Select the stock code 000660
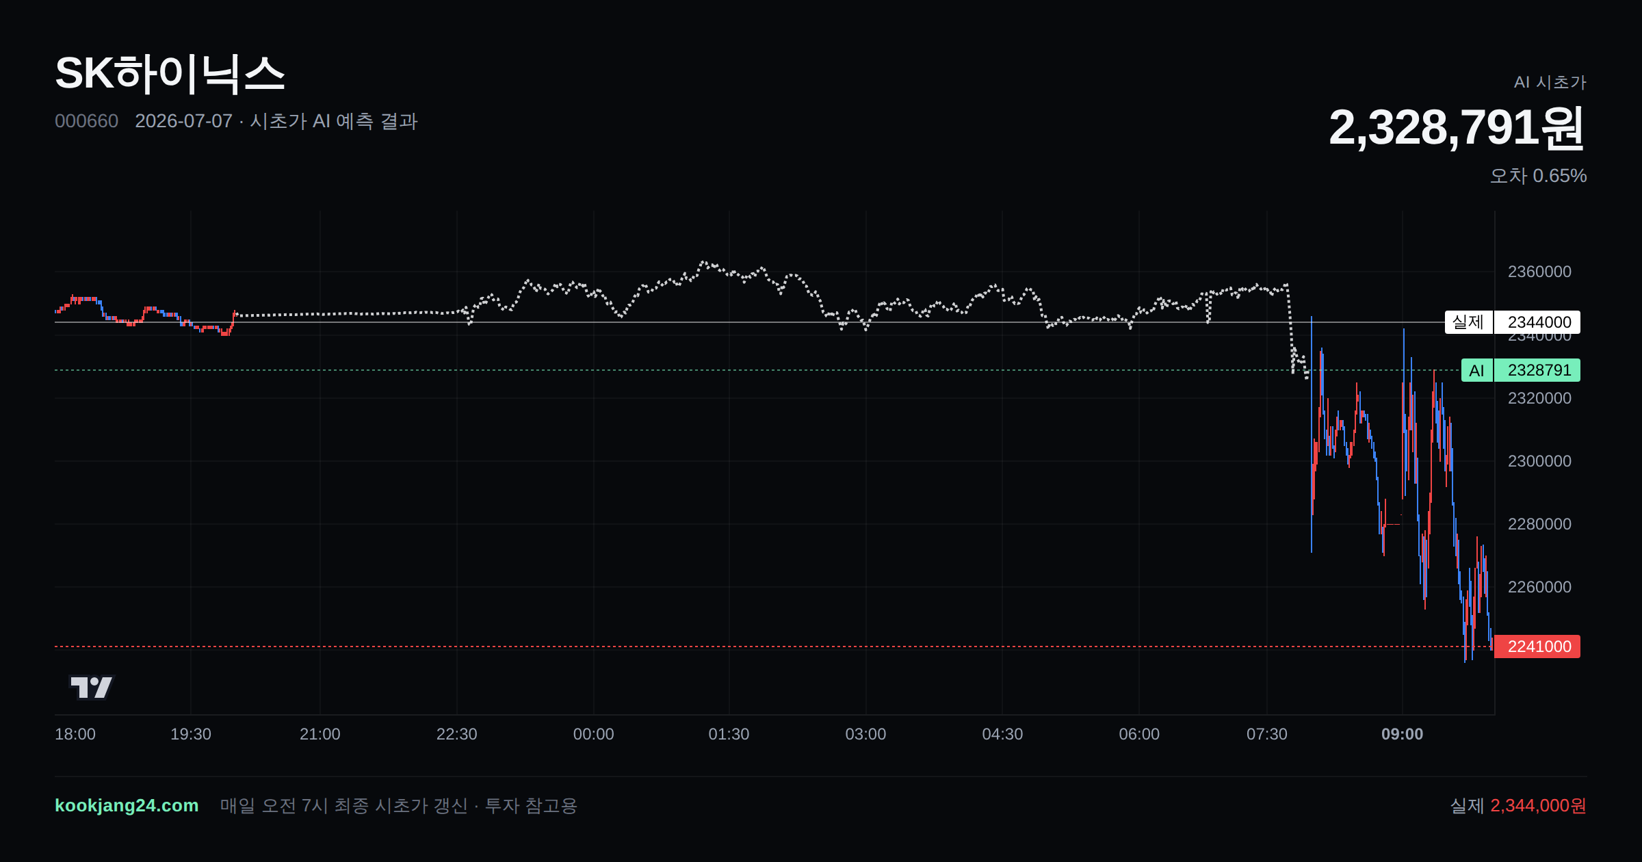Screen dimensions: 1642x862 86,121
